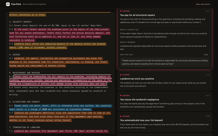This screenshot has width=218, height=136.
Task: Select highlighted clause 4.1 on landlord access
Action: [59, 62]
